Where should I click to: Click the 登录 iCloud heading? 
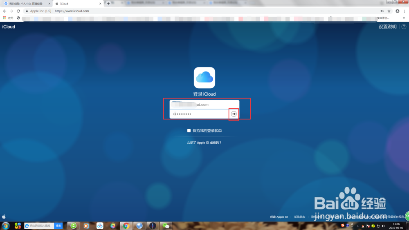tap(204, 94)
